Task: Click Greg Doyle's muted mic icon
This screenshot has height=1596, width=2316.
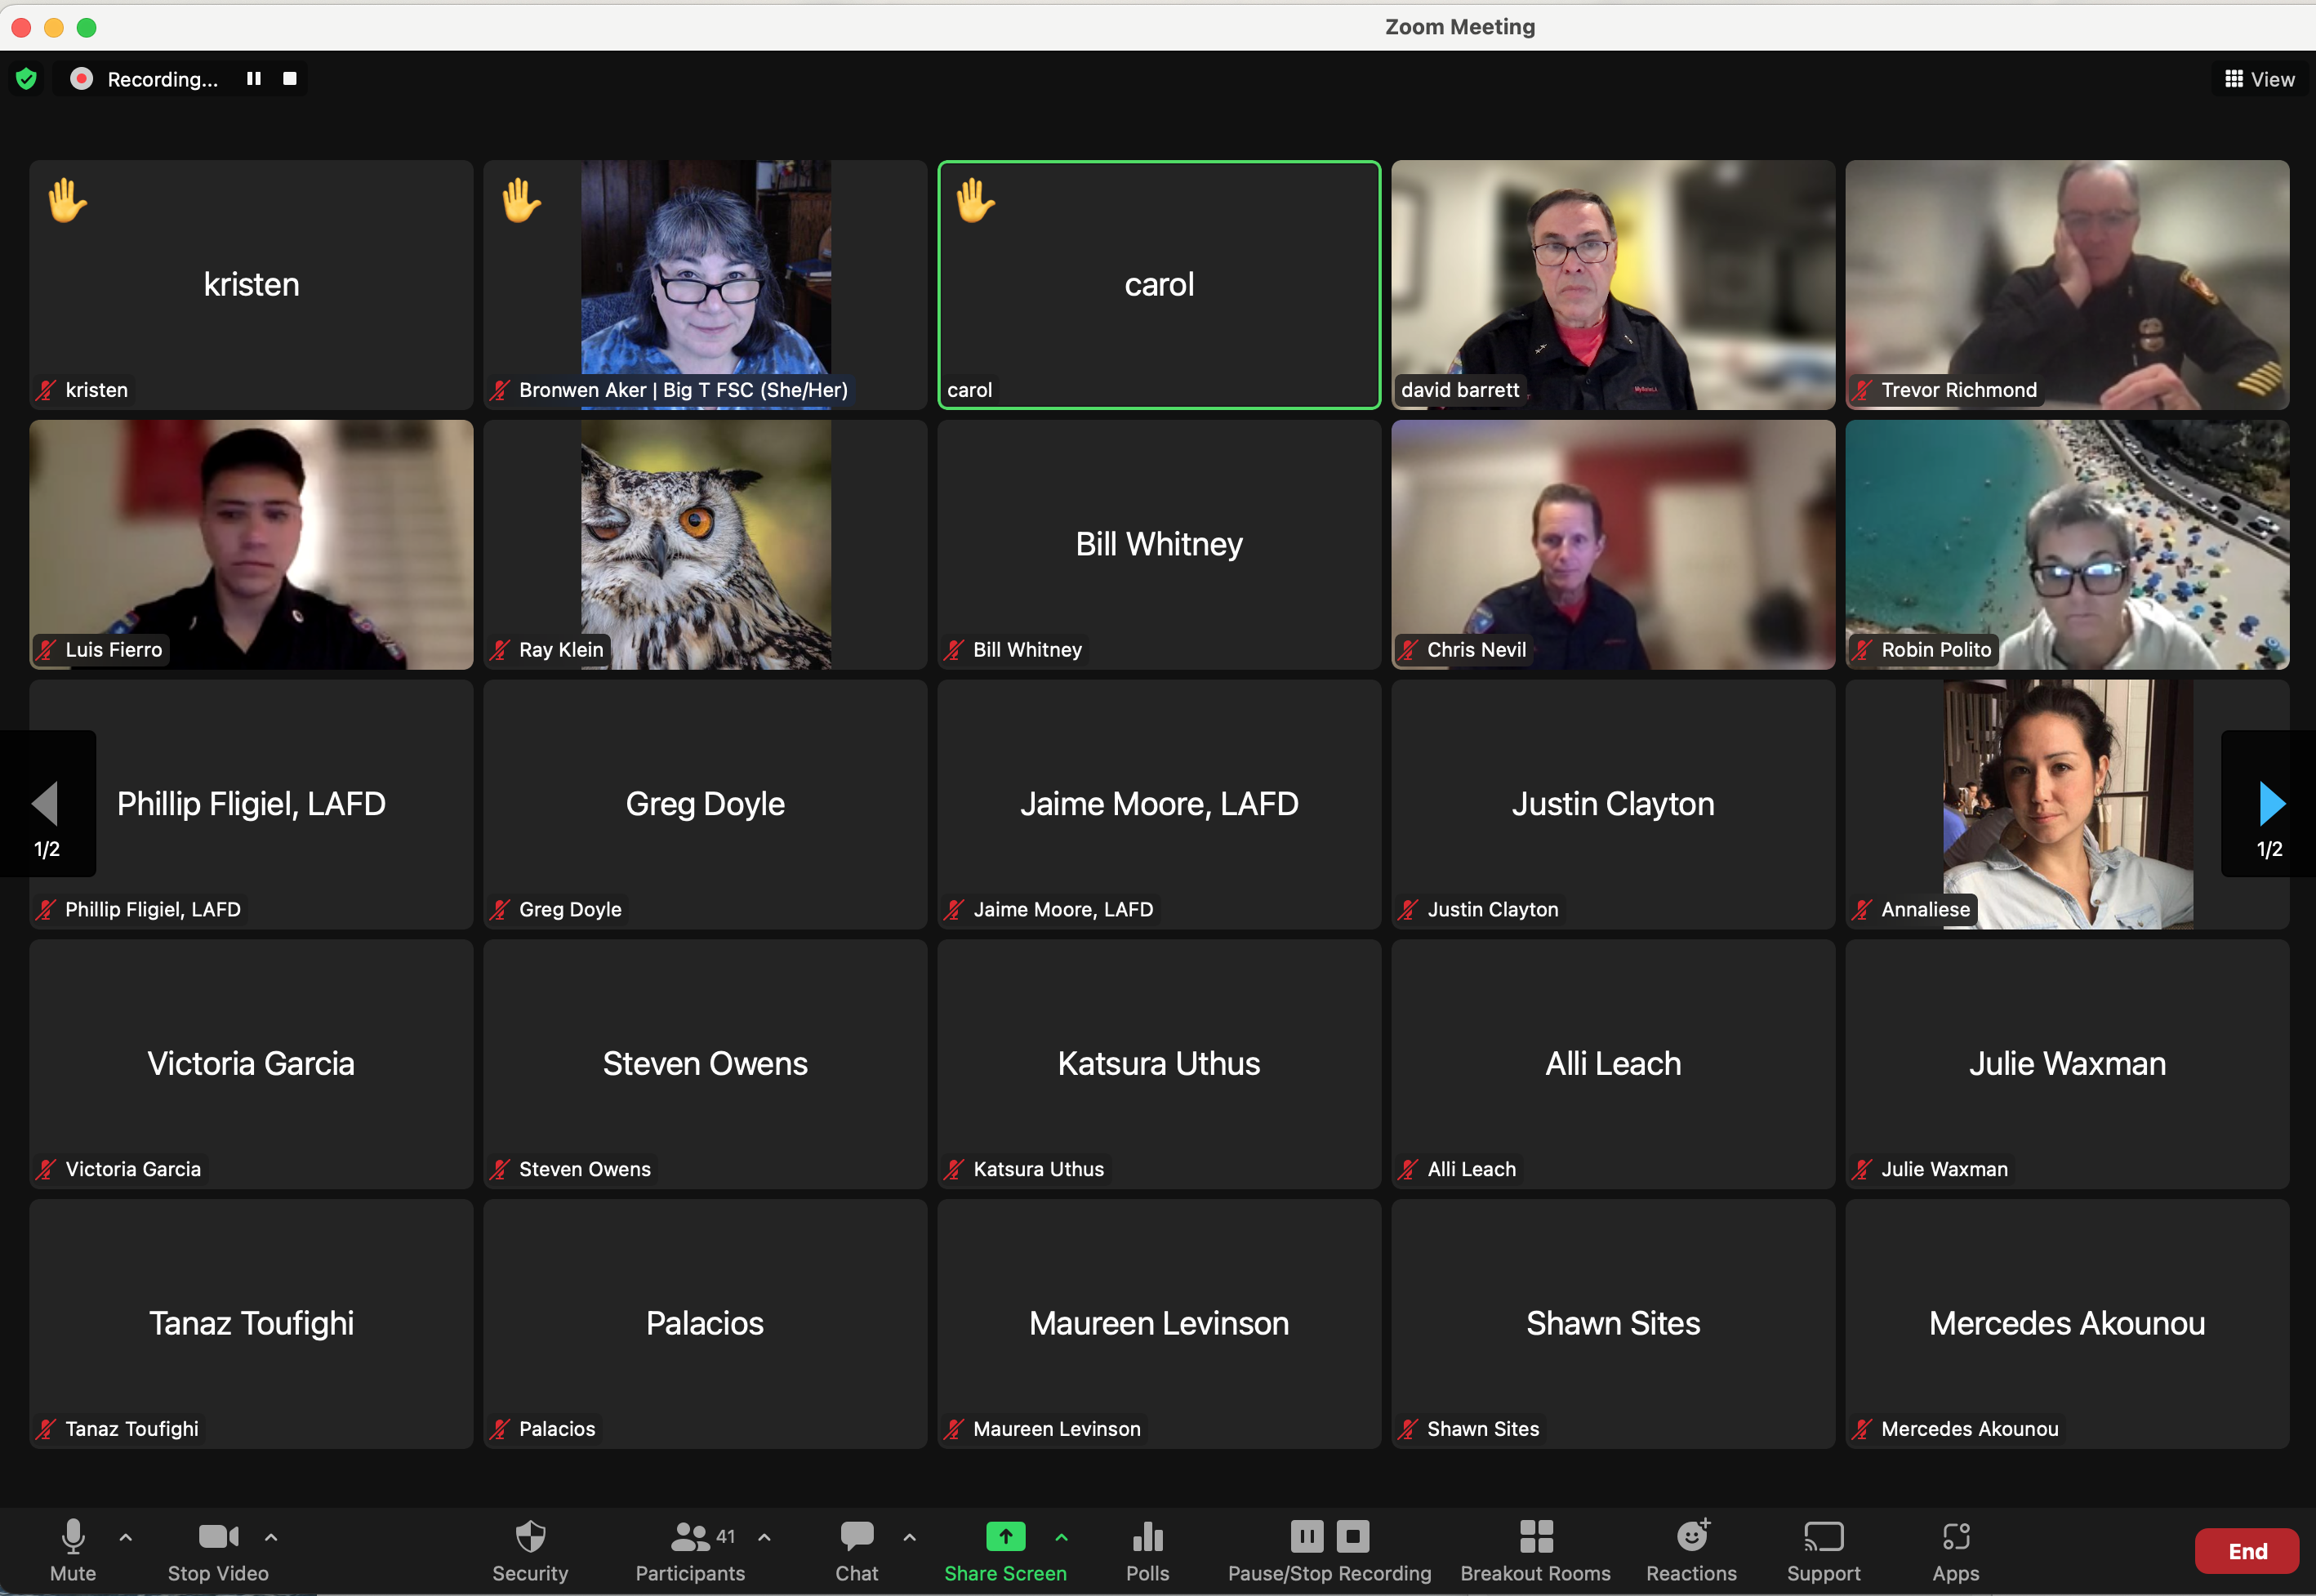Action: [x=500, y=910]
